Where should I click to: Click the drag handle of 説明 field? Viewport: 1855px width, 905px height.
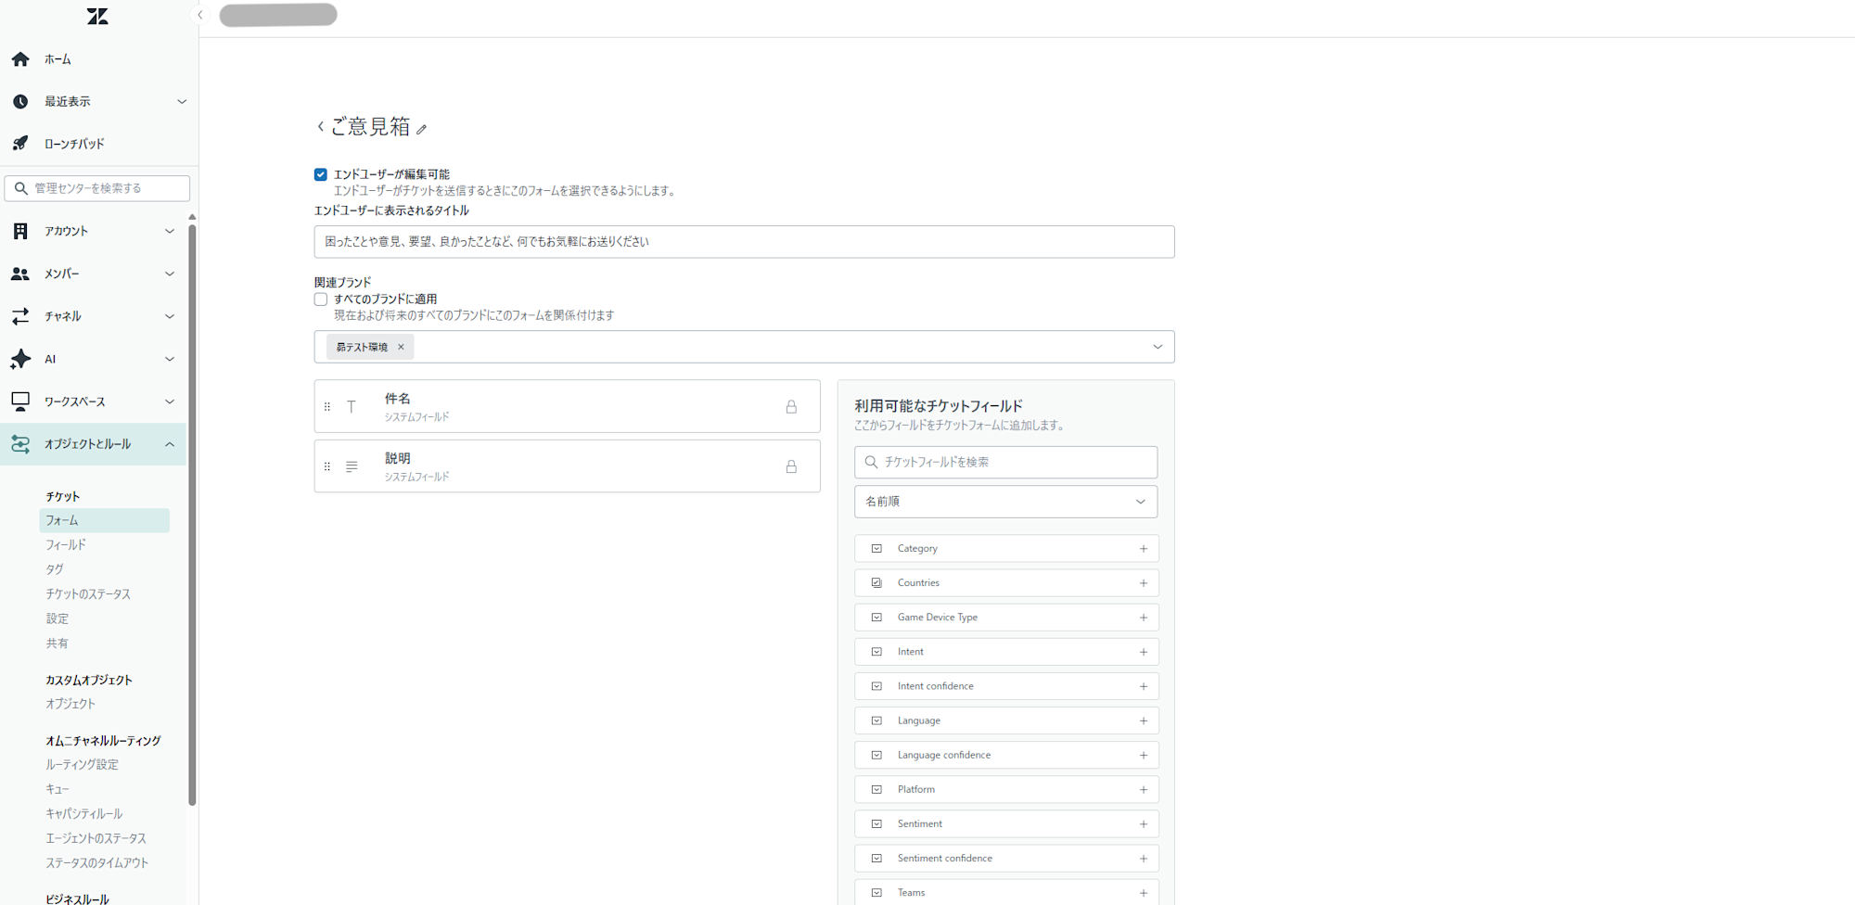[327, 465]
